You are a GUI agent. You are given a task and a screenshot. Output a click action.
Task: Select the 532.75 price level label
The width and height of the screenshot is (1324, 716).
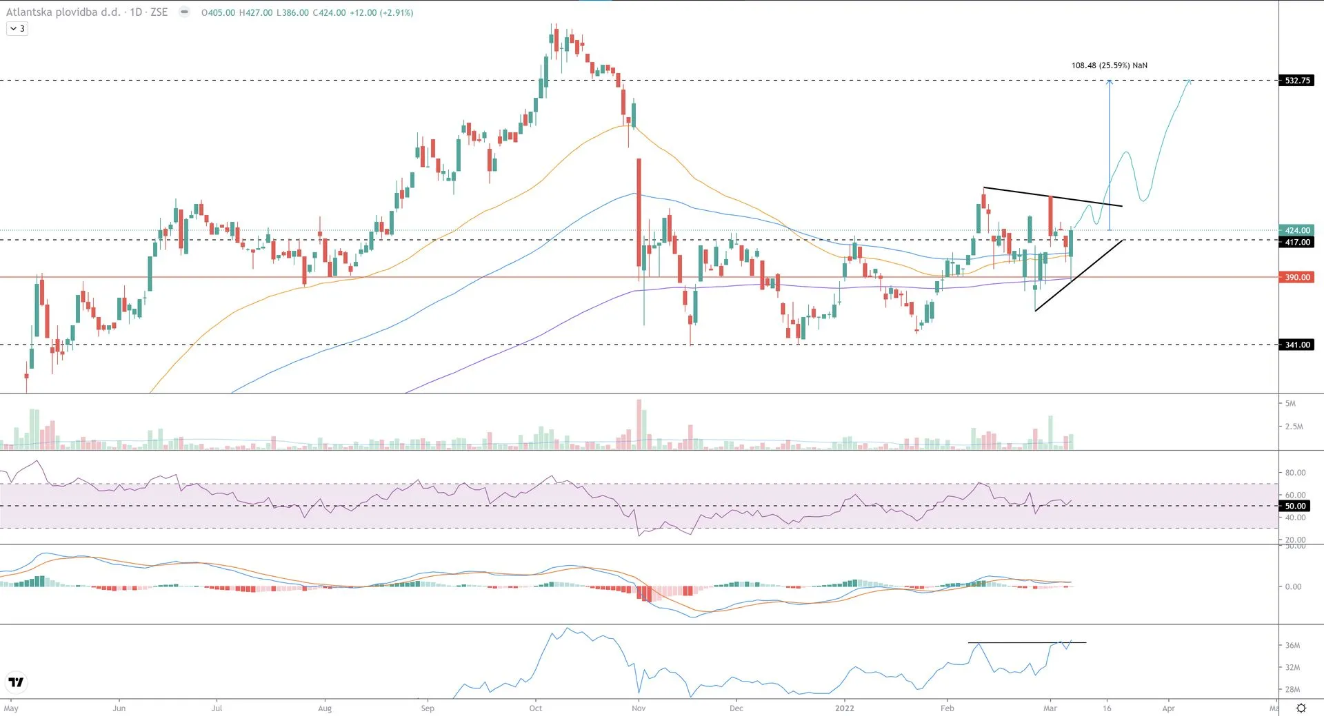[1296, 81]
